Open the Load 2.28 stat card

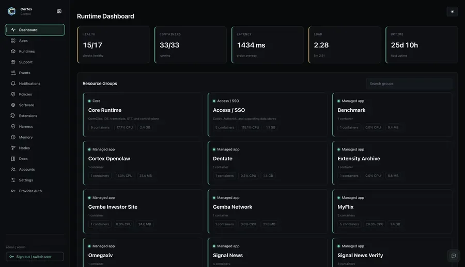(x=345, y=45)
